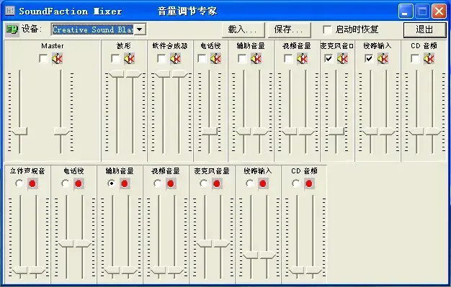Screen dimensions: 451x287
Task: Select 麦克风音量 recording source radio button
Action: coord(203,183)
